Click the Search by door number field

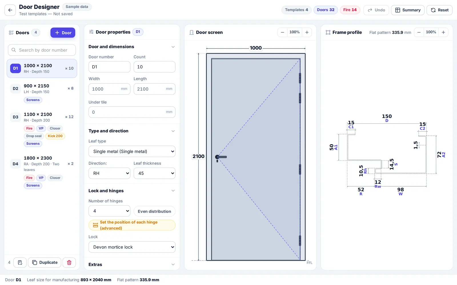pos(42,50)
